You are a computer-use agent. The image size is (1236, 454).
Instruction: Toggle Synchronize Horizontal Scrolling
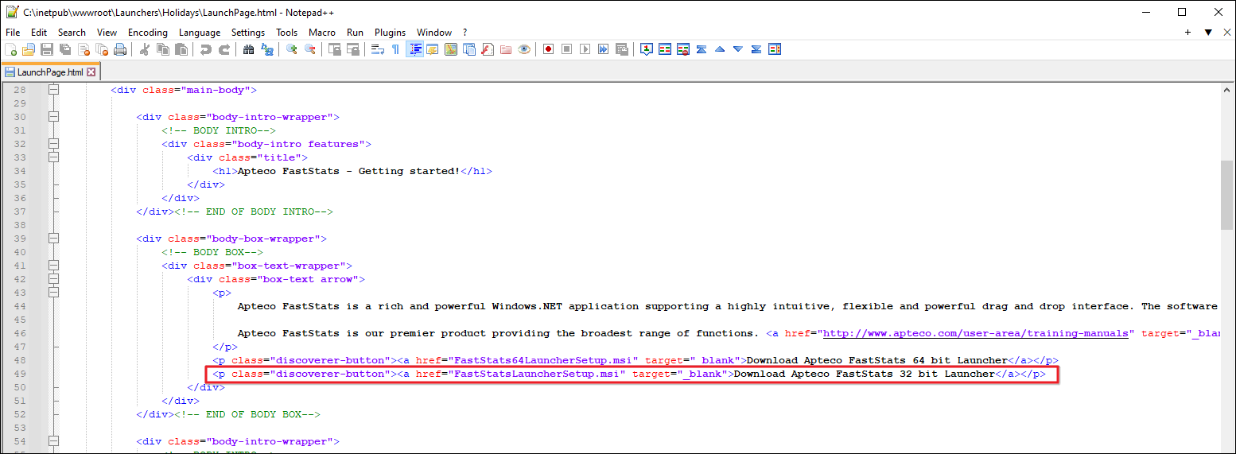coord(353,49)
